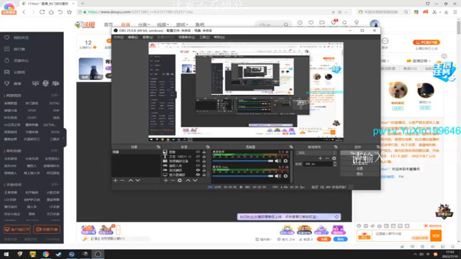The width and height of the screenshot is (461, 259).
Task: Adjust the transition duration stepper arrows
Action: tap(335, 164)
